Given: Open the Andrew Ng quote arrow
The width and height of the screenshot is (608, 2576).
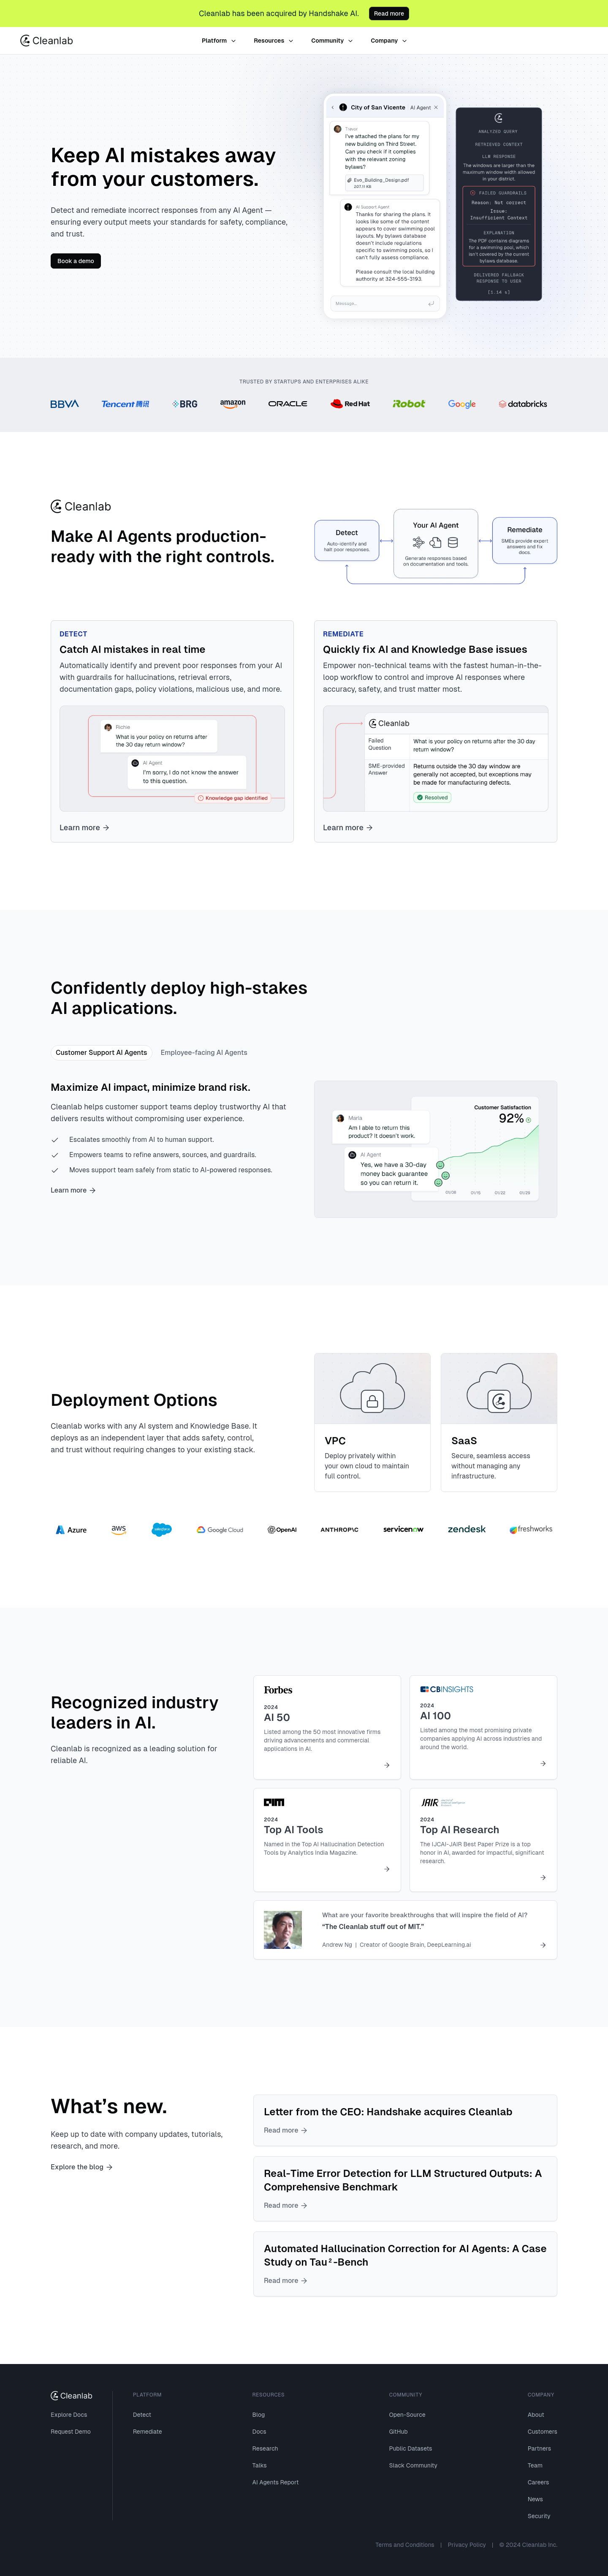Looking at the screenshot, I should click(x=543, y=1945).
